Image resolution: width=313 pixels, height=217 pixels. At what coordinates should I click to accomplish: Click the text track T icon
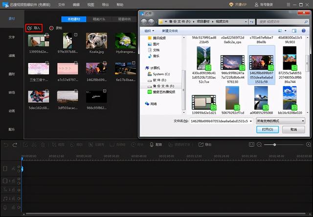pos(5,190)
